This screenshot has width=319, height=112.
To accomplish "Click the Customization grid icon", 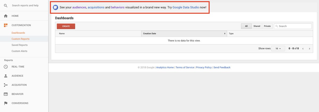I will pos(6,25).
